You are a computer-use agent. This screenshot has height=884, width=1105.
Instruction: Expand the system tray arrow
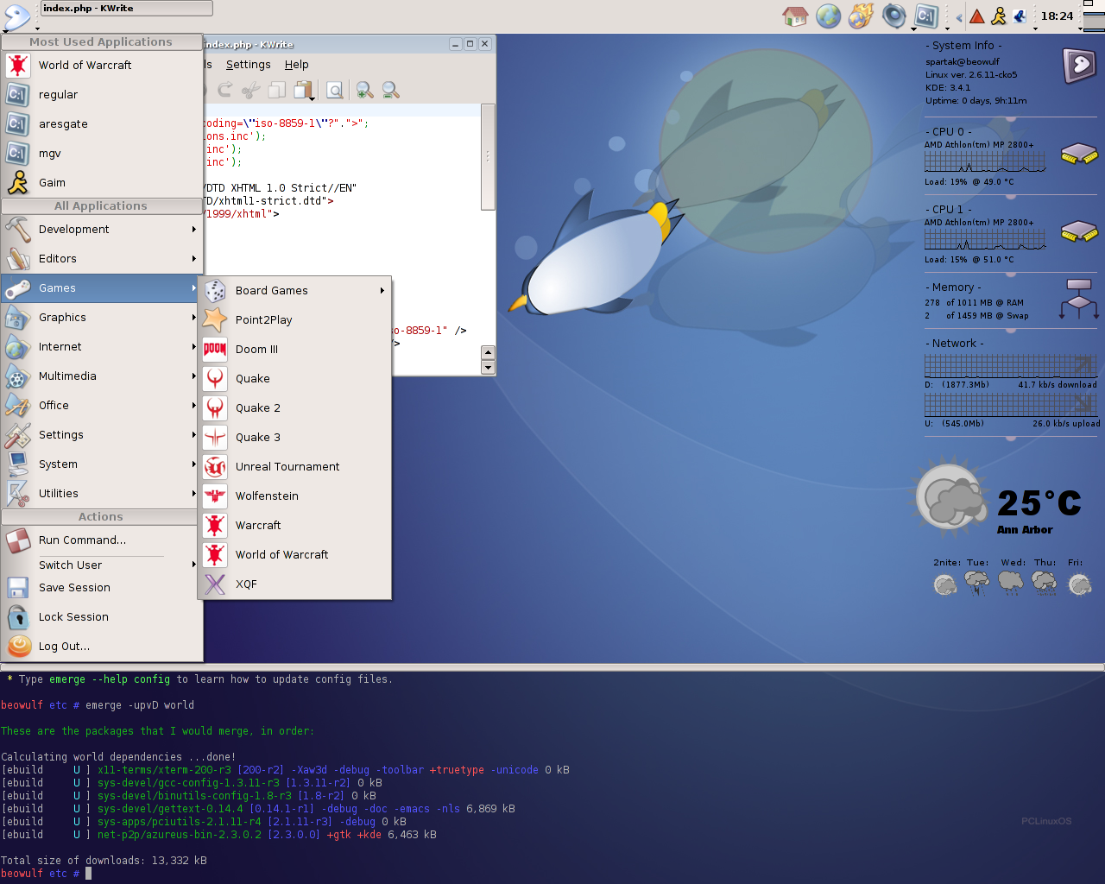point(958,16)
